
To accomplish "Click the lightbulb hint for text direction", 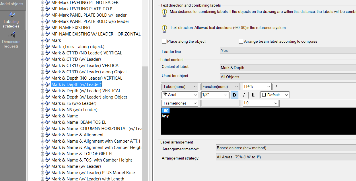I will pyautogui.click(x=164, y=29).
